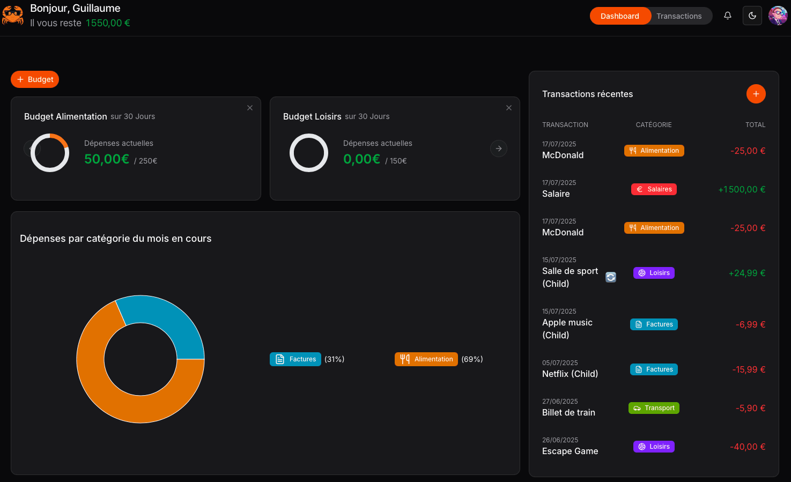
Task: Toggle dark mode with moon icon
Action: click(752, 16)
